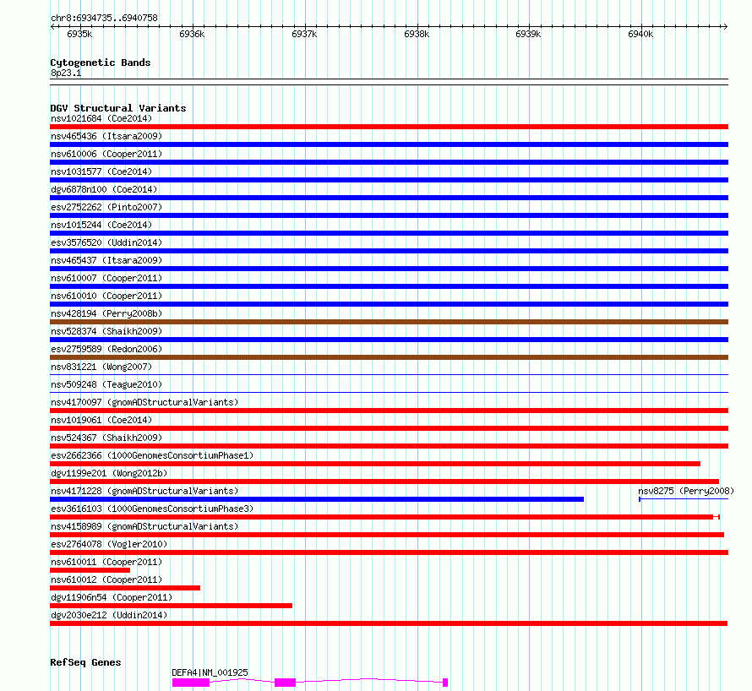
Task: Open nsv1019061 (Coe2014) variant
Action: [x=389, y=428]
